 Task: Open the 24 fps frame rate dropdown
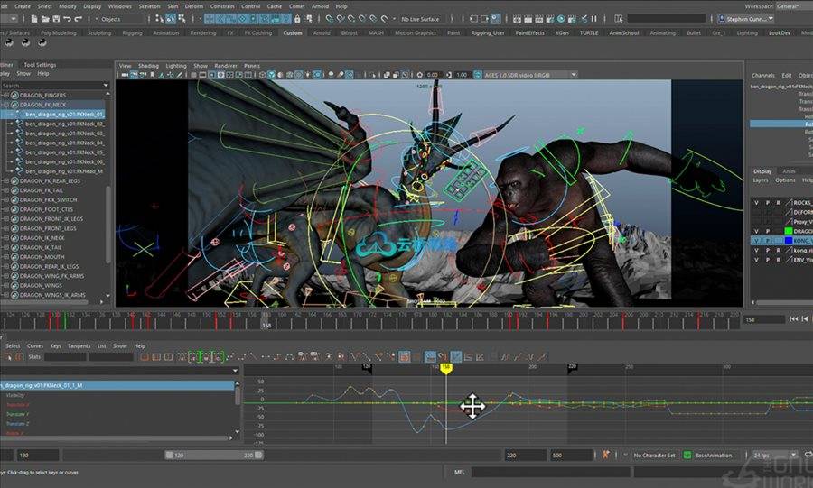[x=775, y=455]
